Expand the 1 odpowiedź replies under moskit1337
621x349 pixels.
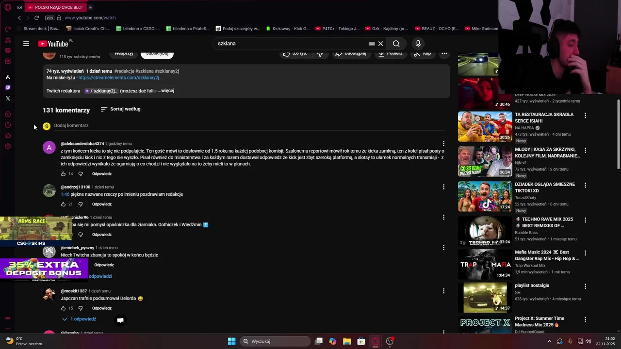[x=79, y=319]
